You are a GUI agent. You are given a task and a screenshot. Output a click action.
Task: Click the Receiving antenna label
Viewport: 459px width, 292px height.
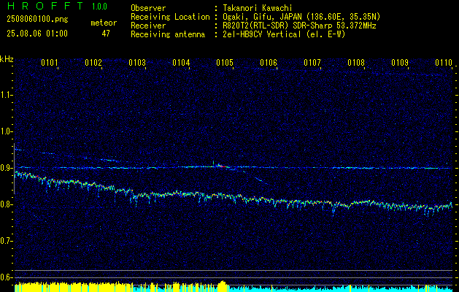pyautogui.click(x=168, y=34)
